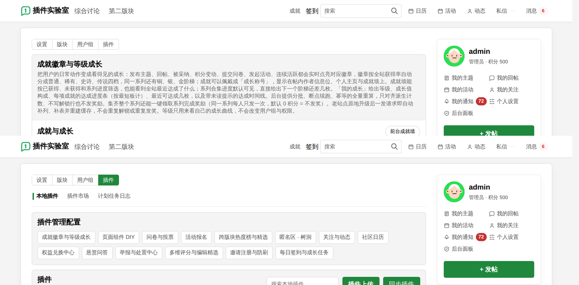Open 悬赏问答 plugin config
This screenshot has width=579, height=285.
click(97, 252)
